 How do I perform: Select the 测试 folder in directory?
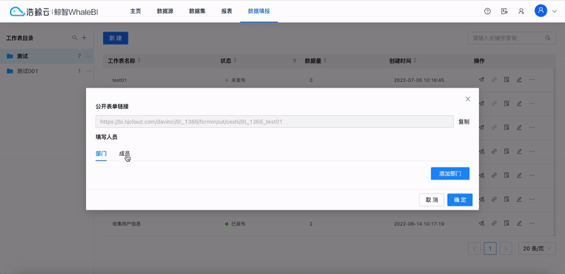47,56
